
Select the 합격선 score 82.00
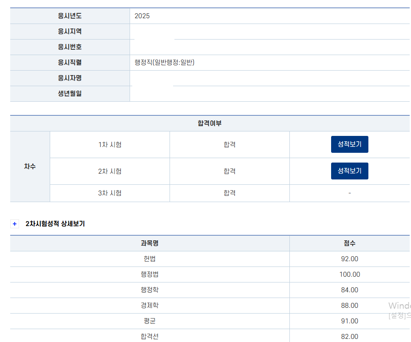350,336
